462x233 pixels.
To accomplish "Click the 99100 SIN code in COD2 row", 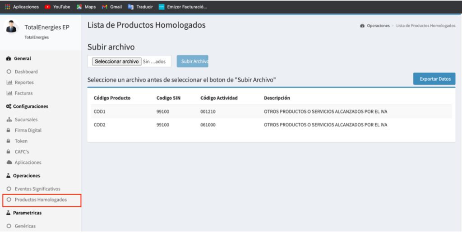I will click(x=162, y=125).
